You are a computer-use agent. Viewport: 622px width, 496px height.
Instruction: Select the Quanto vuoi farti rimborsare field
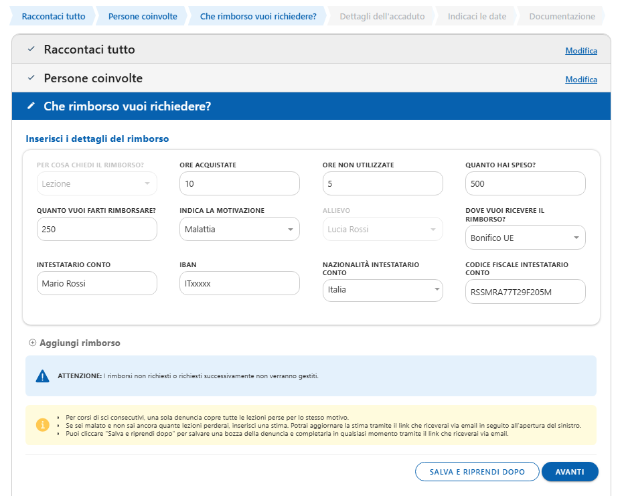coord(96,230)
